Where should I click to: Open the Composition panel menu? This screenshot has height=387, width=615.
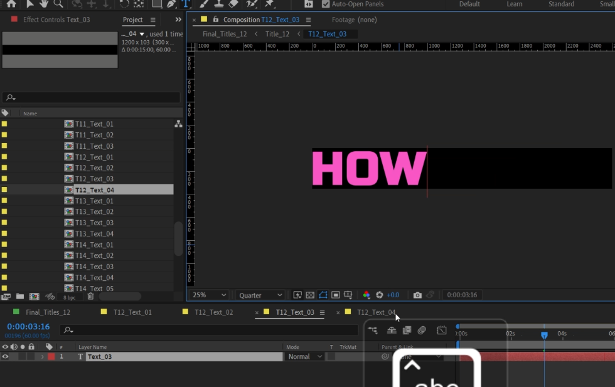click(308, 19)
